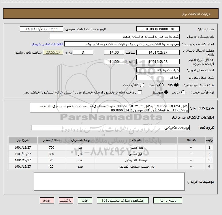The image size is (222, 215).
Task: Click نوار چسب رسانای الکتریکی item name
Action: click(x=136, y=167)
